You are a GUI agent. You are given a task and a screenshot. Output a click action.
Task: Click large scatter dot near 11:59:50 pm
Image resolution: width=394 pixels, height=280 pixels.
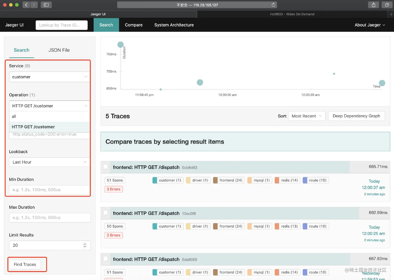click(200, 82)
